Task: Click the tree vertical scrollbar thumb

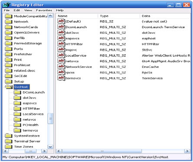Action: pyautogui.click(x=50, y=119)
